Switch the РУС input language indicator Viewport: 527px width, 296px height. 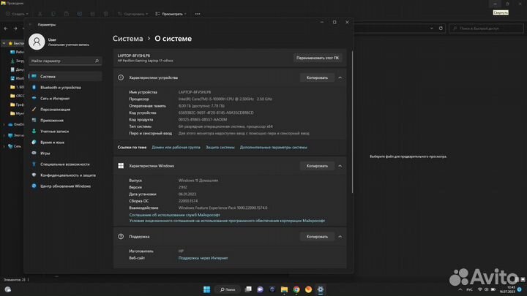[x=469, y=289]
